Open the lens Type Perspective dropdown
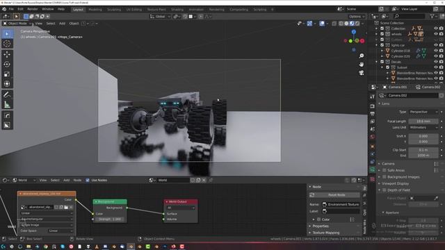 click(x=423, y=112)
